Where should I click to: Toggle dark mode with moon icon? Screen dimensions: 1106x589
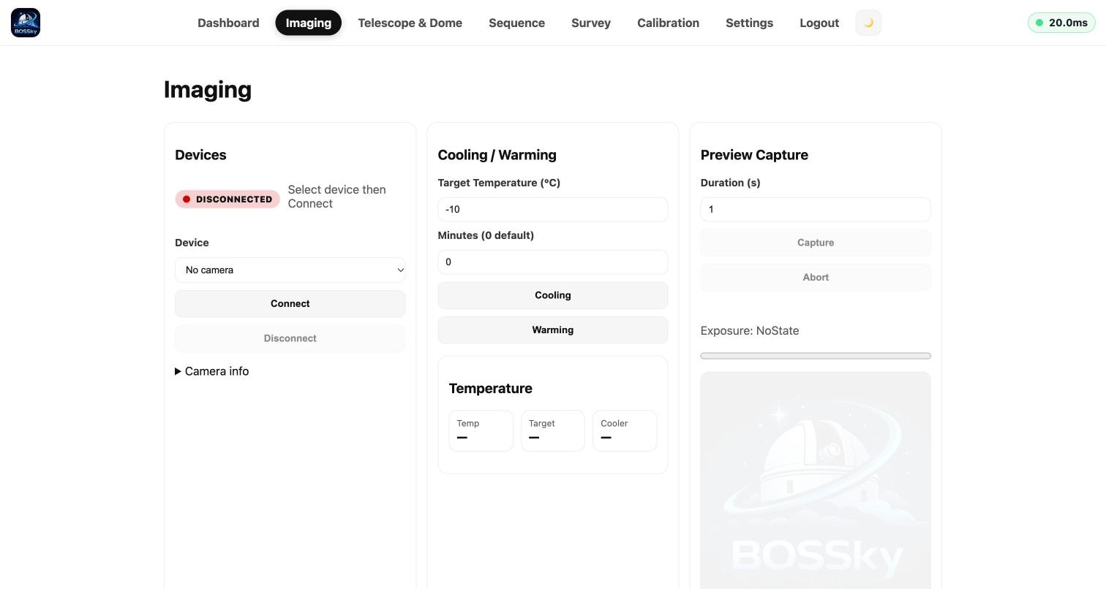(x=868, y=23)
